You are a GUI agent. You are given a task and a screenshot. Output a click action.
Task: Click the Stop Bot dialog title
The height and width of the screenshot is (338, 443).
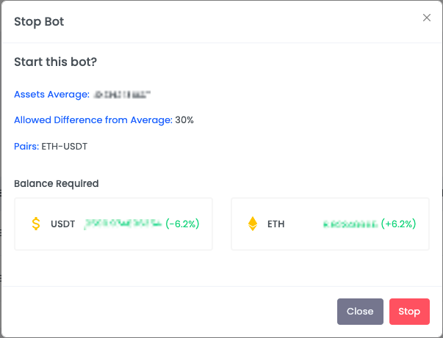click(x=39, y=22)
